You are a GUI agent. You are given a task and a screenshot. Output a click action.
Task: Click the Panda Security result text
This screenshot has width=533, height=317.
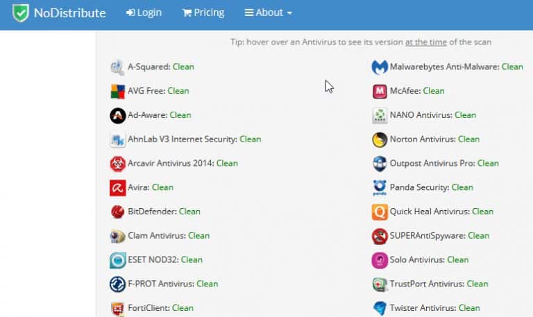coord(432,187)
